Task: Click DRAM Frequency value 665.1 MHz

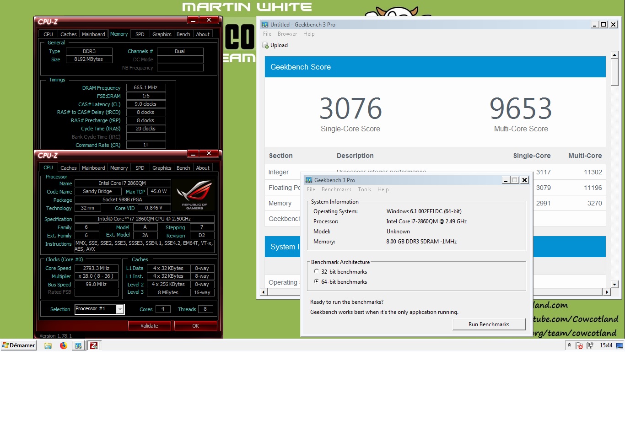Action: click(146, 87)
